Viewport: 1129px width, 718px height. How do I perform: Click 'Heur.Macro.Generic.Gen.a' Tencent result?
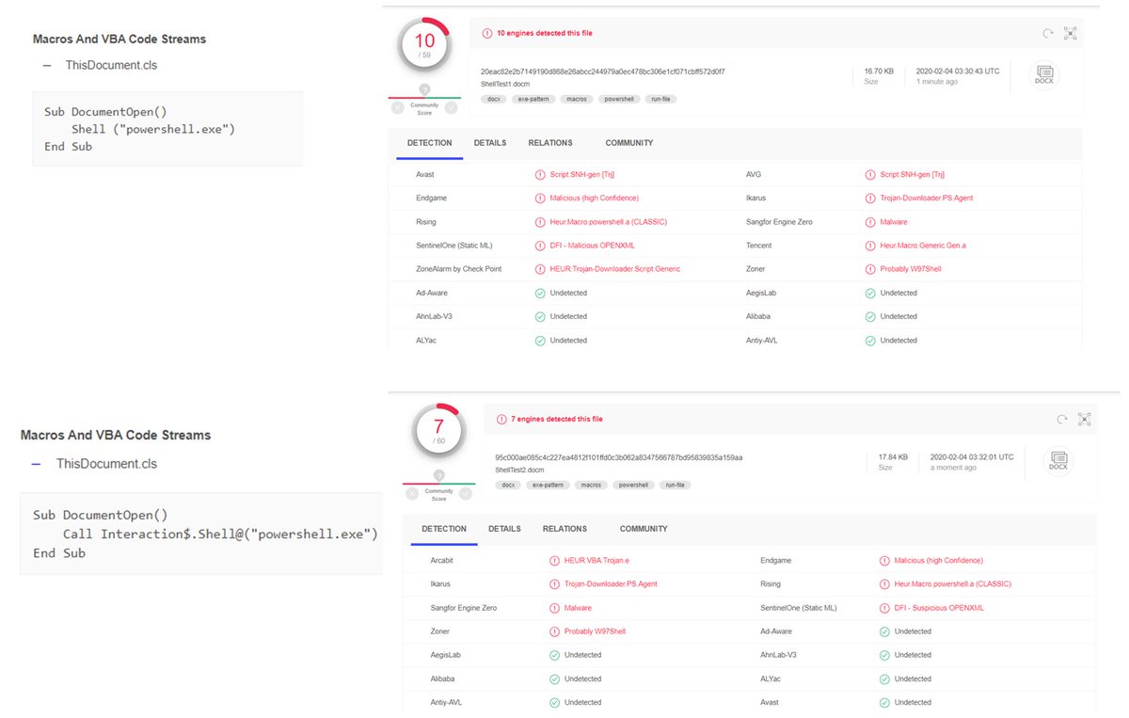click(923, 246)
